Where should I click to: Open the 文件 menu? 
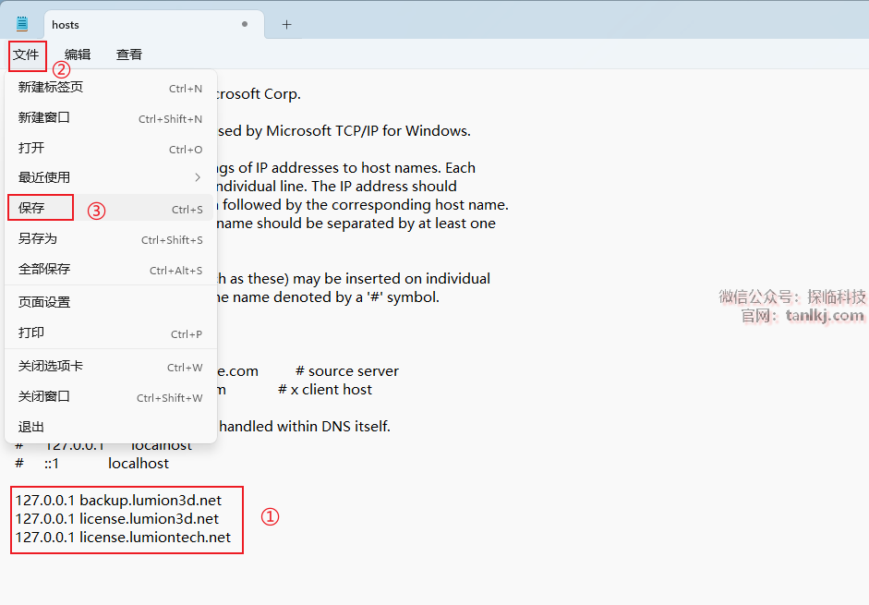[27, 55]
